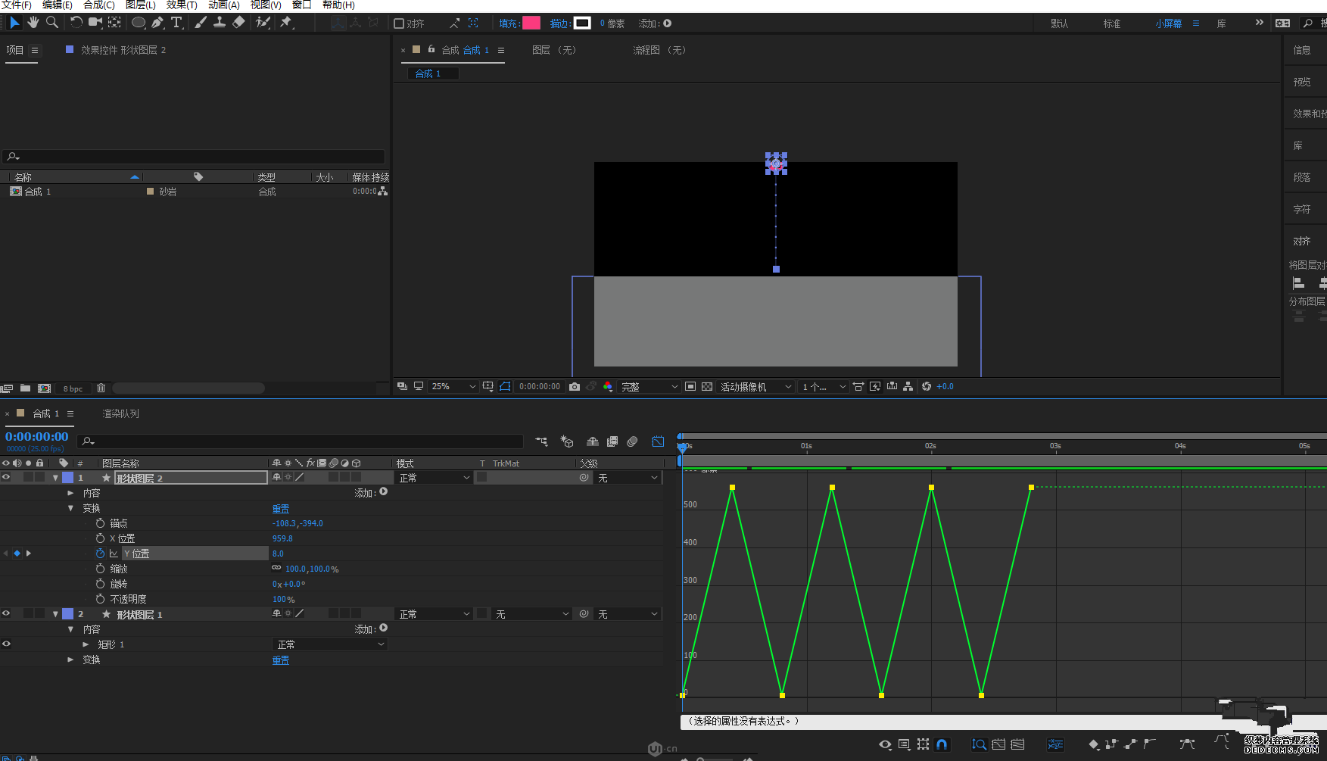Click the frame blending icon in timeline header

(x=612, y=441)
